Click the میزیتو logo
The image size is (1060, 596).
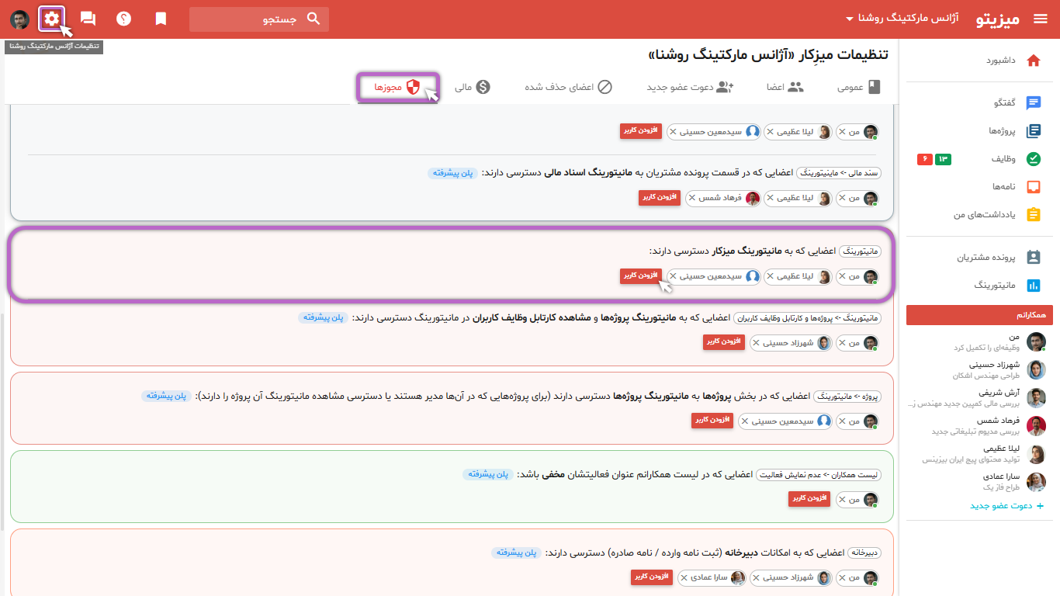[x=998, y=19]
